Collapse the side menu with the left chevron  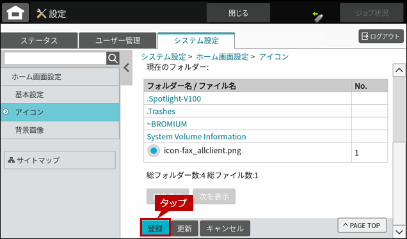coord(127,68)
